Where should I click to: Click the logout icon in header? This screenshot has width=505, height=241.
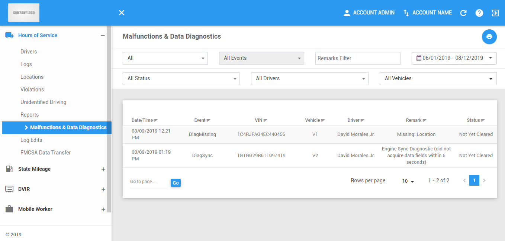tap(495, 13)
